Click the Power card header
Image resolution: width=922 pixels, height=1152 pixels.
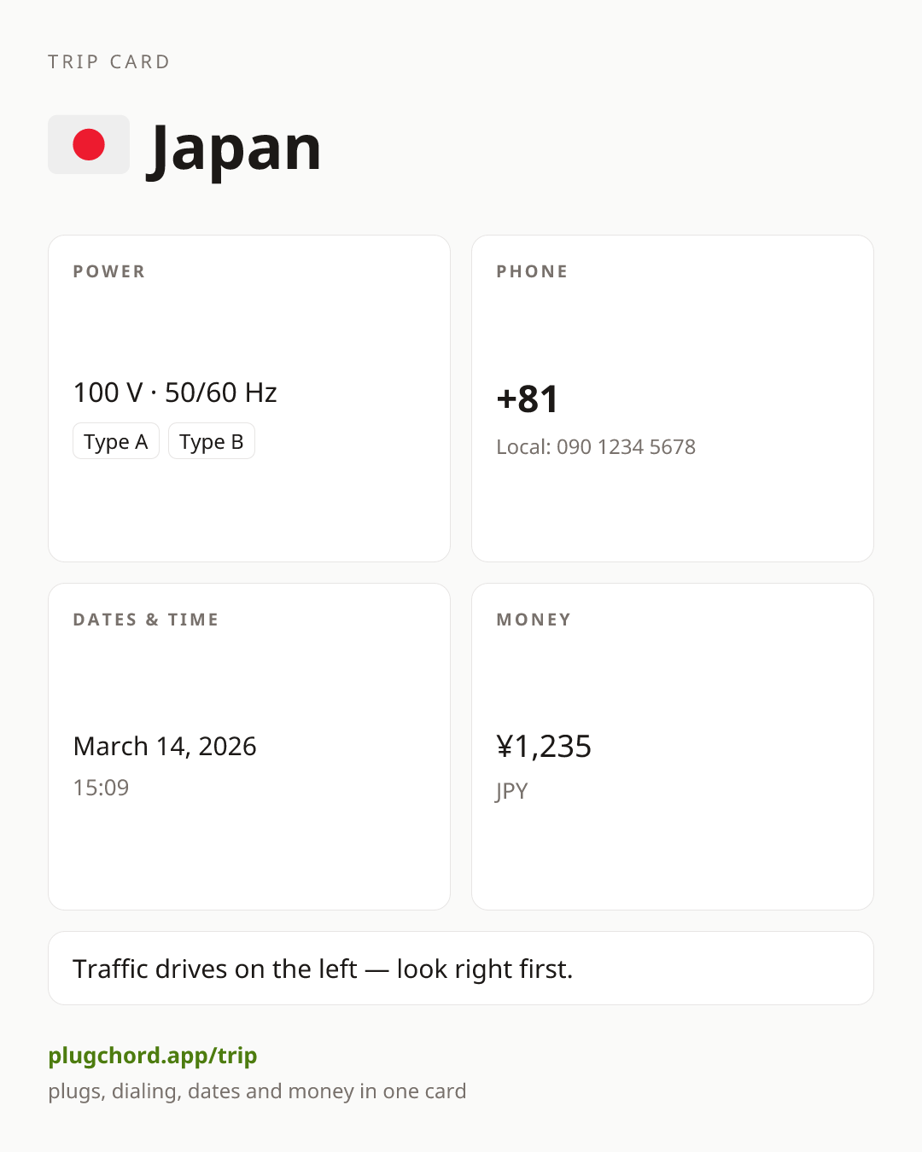(x=109, y=271)
